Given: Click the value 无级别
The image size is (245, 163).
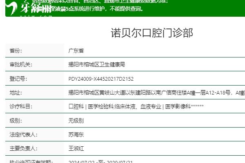Looking at the screenshot, I should click(x=76, y=121).
